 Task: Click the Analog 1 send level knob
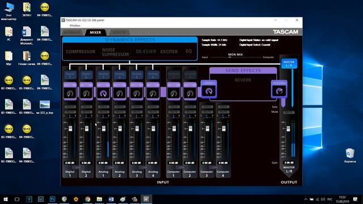point(103,93)
